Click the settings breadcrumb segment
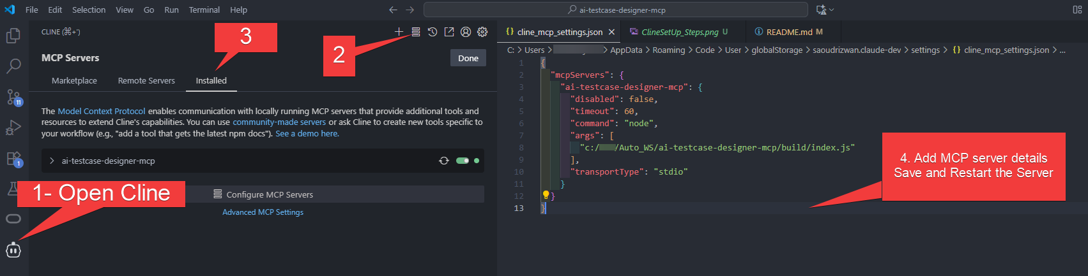This screenshot has height=276, width=1088. (x=925, y=50)
